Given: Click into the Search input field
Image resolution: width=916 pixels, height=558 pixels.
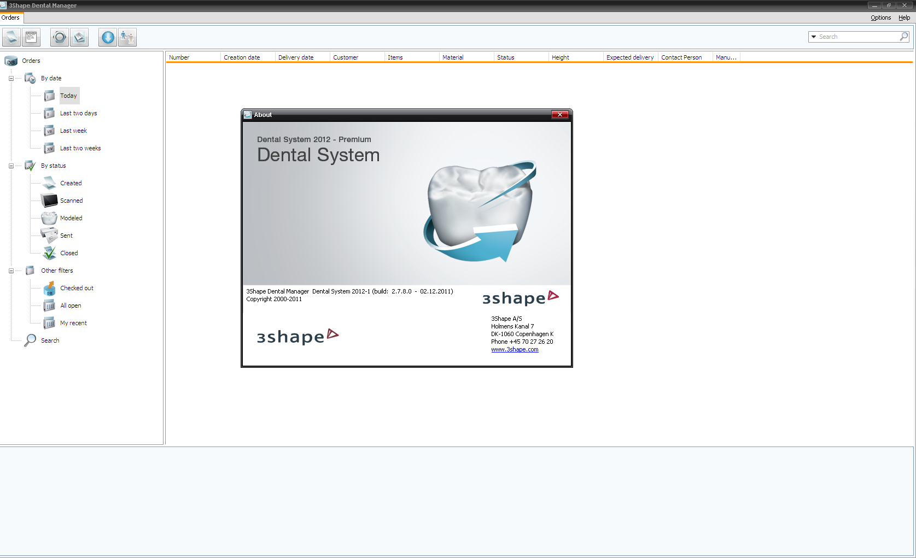Looking at the screenshot, I should [x=858, y=37].
